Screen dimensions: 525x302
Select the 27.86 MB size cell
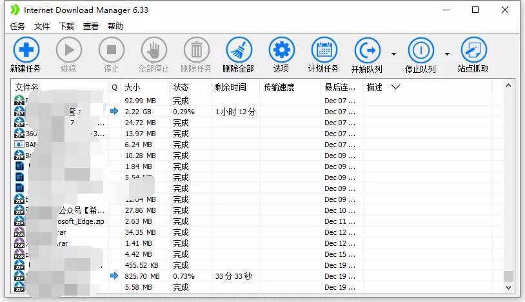pos(141,210)
